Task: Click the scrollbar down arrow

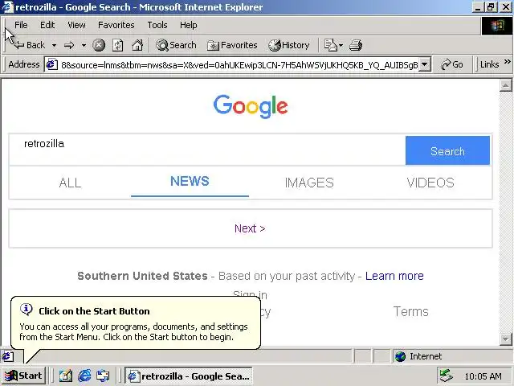Action: click(505, 339)
